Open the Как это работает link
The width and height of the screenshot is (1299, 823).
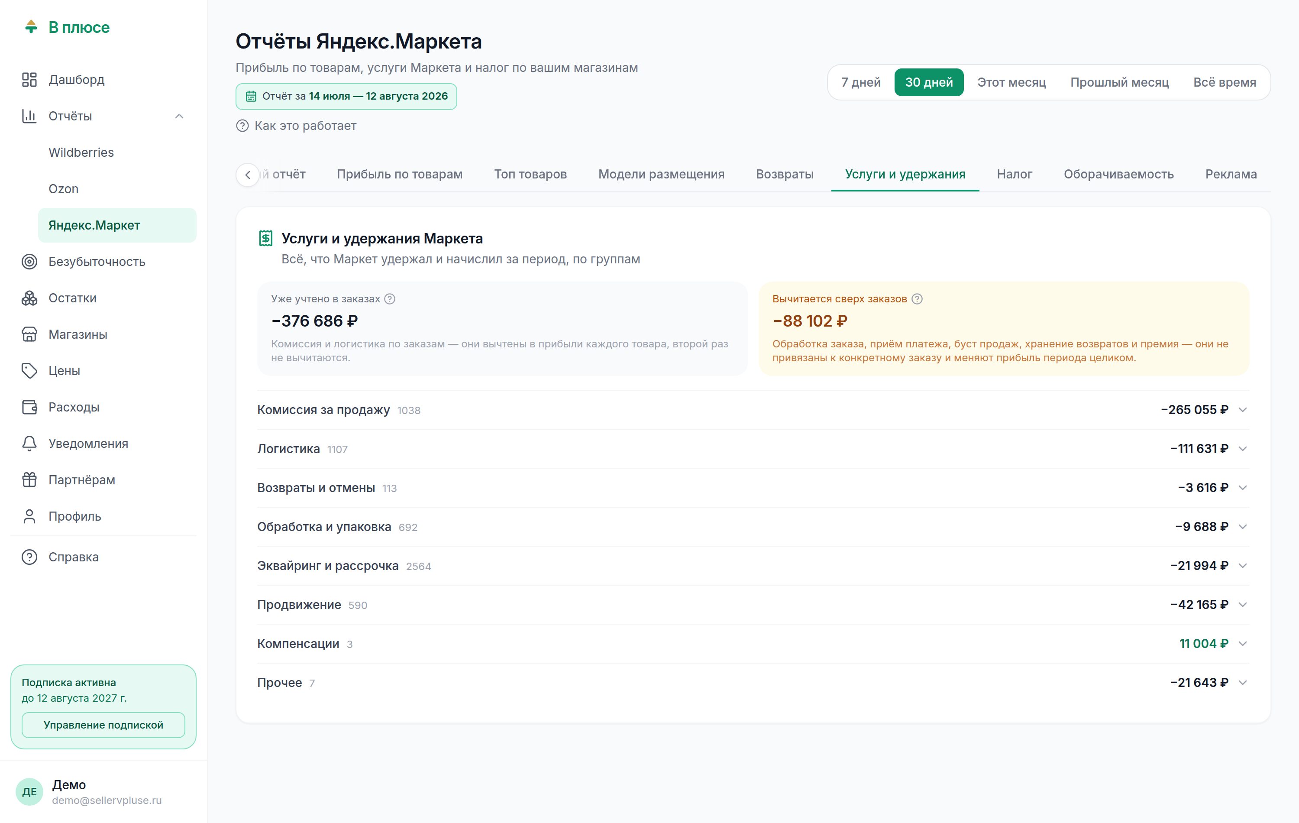point(296,126)
